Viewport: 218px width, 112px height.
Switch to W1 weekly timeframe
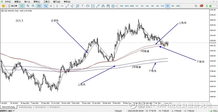tap(173, 6)
